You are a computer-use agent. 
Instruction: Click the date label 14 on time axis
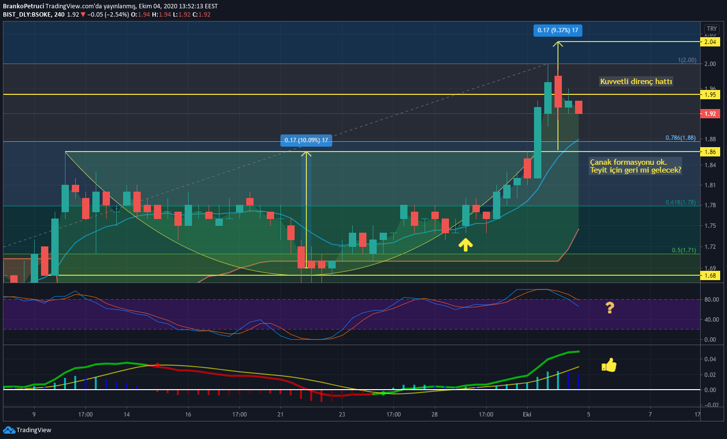[x=127, y=415]
